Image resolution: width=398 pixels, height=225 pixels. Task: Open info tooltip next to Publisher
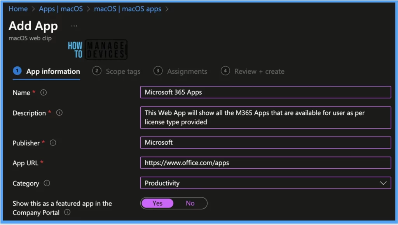coord(53,143)
